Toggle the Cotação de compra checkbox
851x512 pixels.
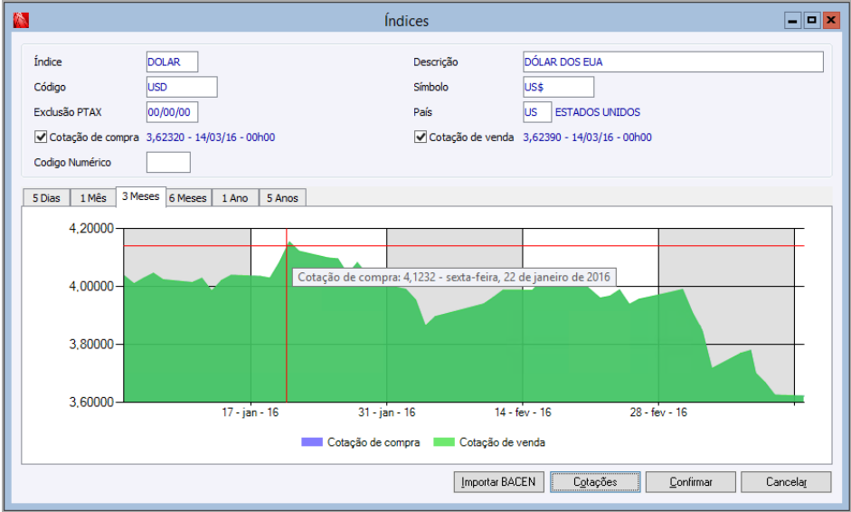41,137
